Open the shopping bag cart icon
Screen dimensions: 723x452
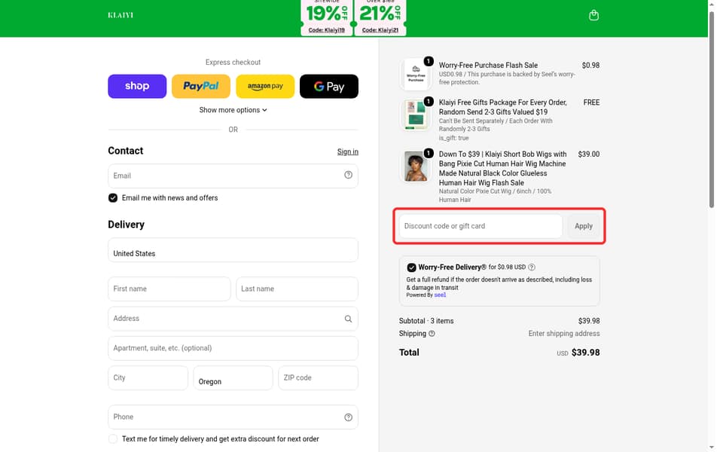[593, 15]
